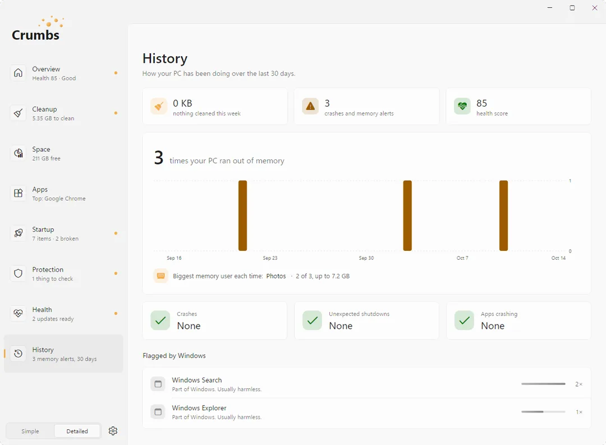Open the '85 health score' card
The width and height of the screenshot is (606, 445).
pos(518,106)
